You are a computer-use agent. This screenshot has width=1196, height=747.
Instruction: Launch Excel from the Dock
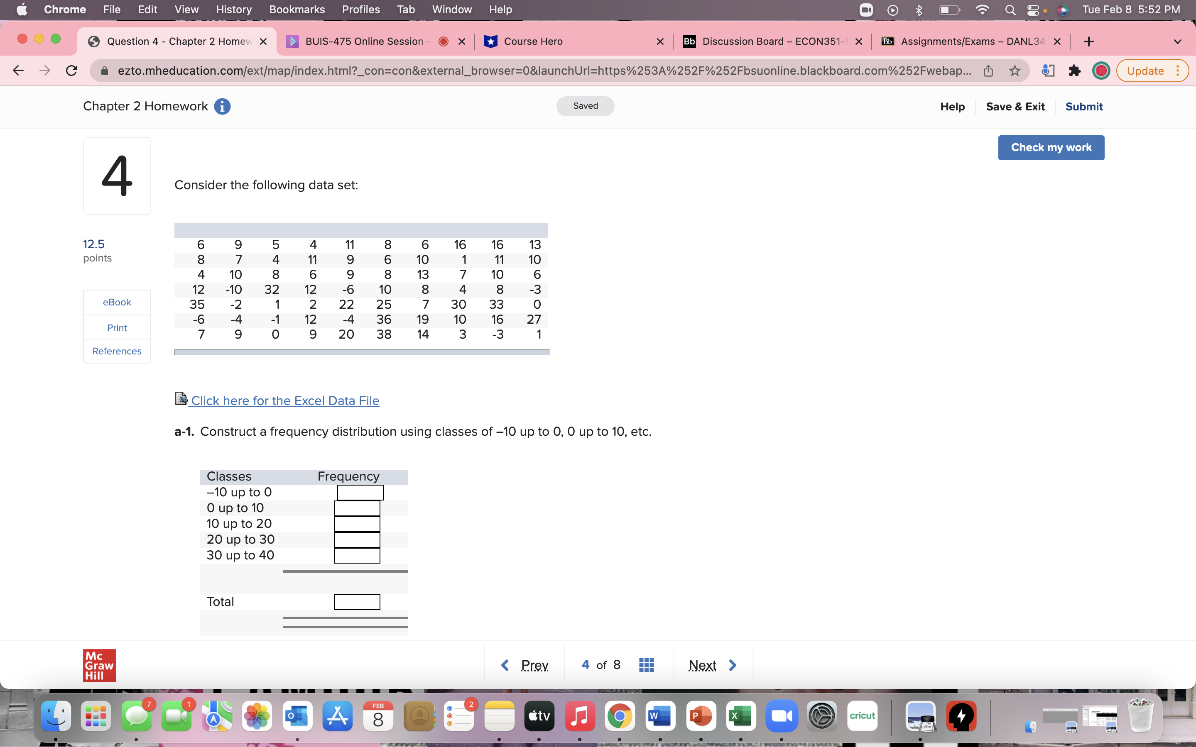click(x=740, y=715)
